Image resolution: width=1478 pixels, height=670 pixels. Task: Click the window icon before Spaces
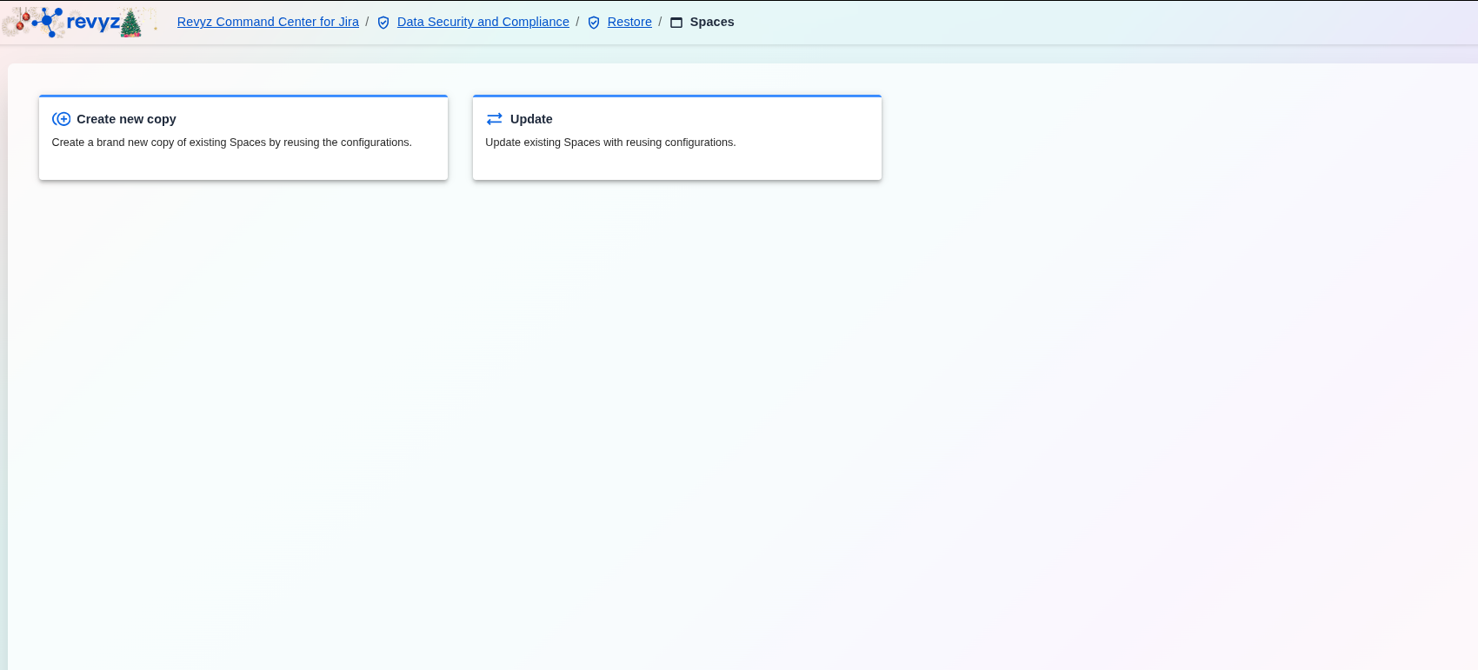point(676,23)
